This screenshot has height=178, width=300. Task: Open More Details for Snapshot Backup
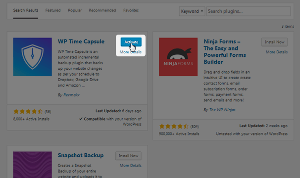pos(131,166)
